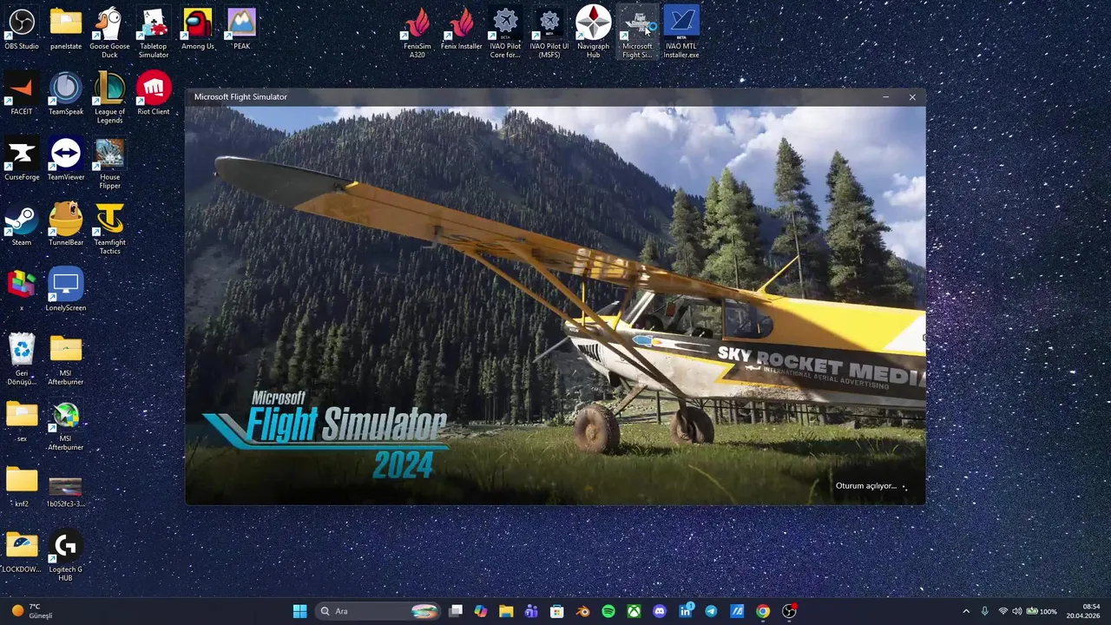The width and height of the screenshot is (1111, 625).
Task: Open the Xbox app from the taskbar
Action: tap(634, 611)
